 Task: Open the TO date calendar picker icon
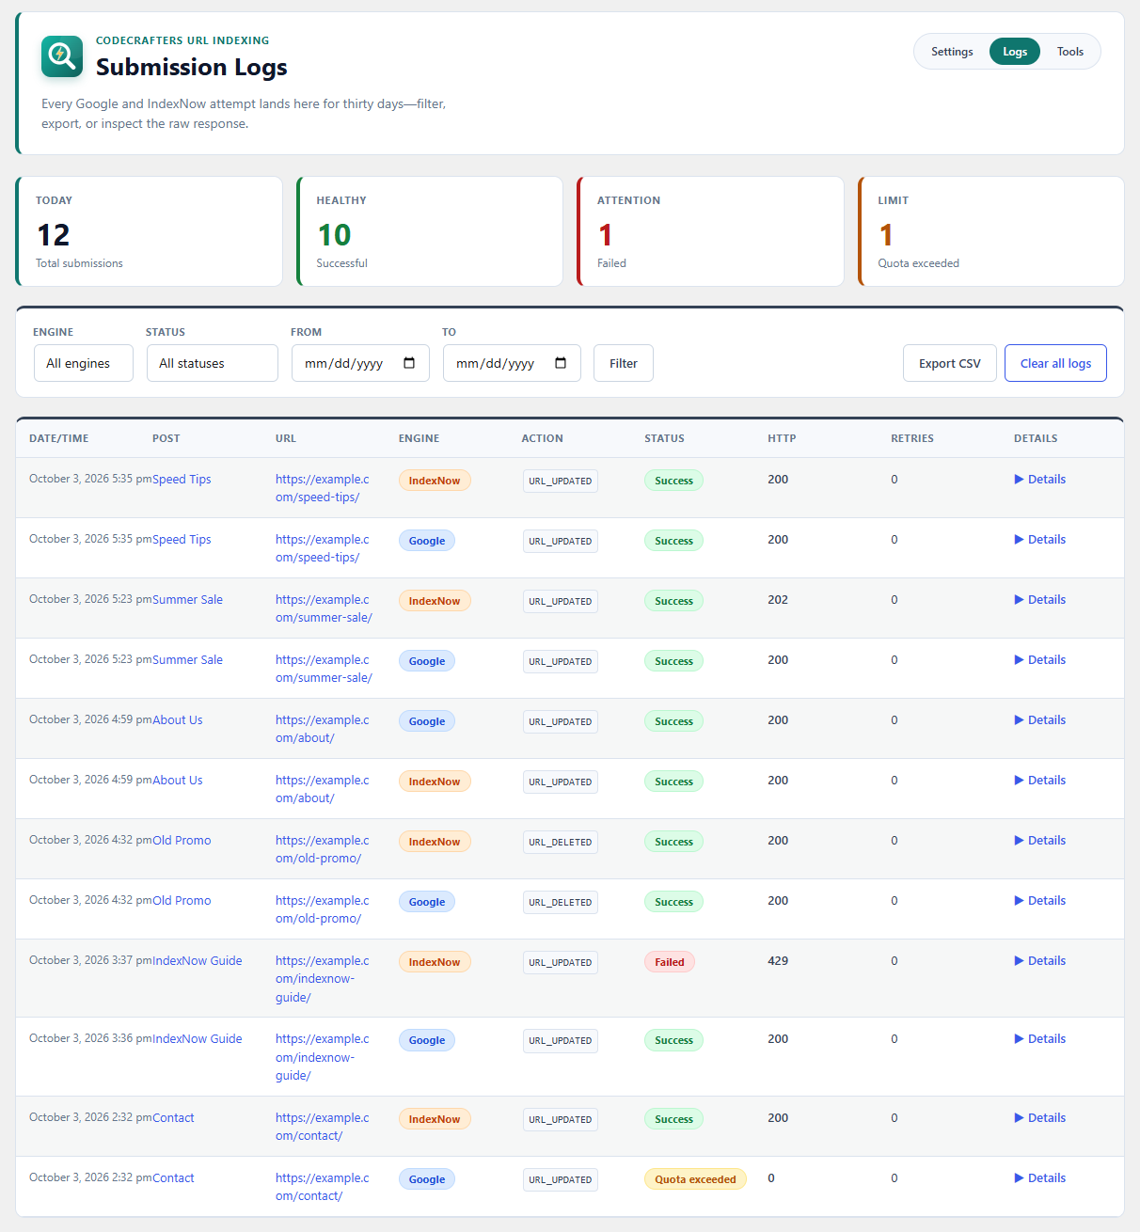561,363
